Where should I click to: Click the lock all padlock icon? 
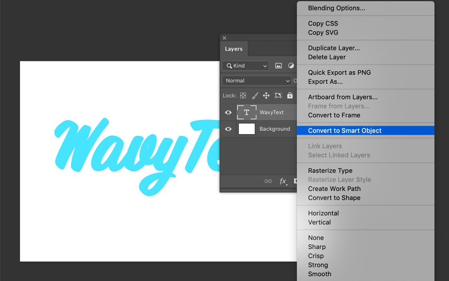point(289,96)
